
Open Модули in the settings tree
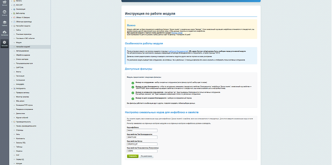tap(19, 42)
